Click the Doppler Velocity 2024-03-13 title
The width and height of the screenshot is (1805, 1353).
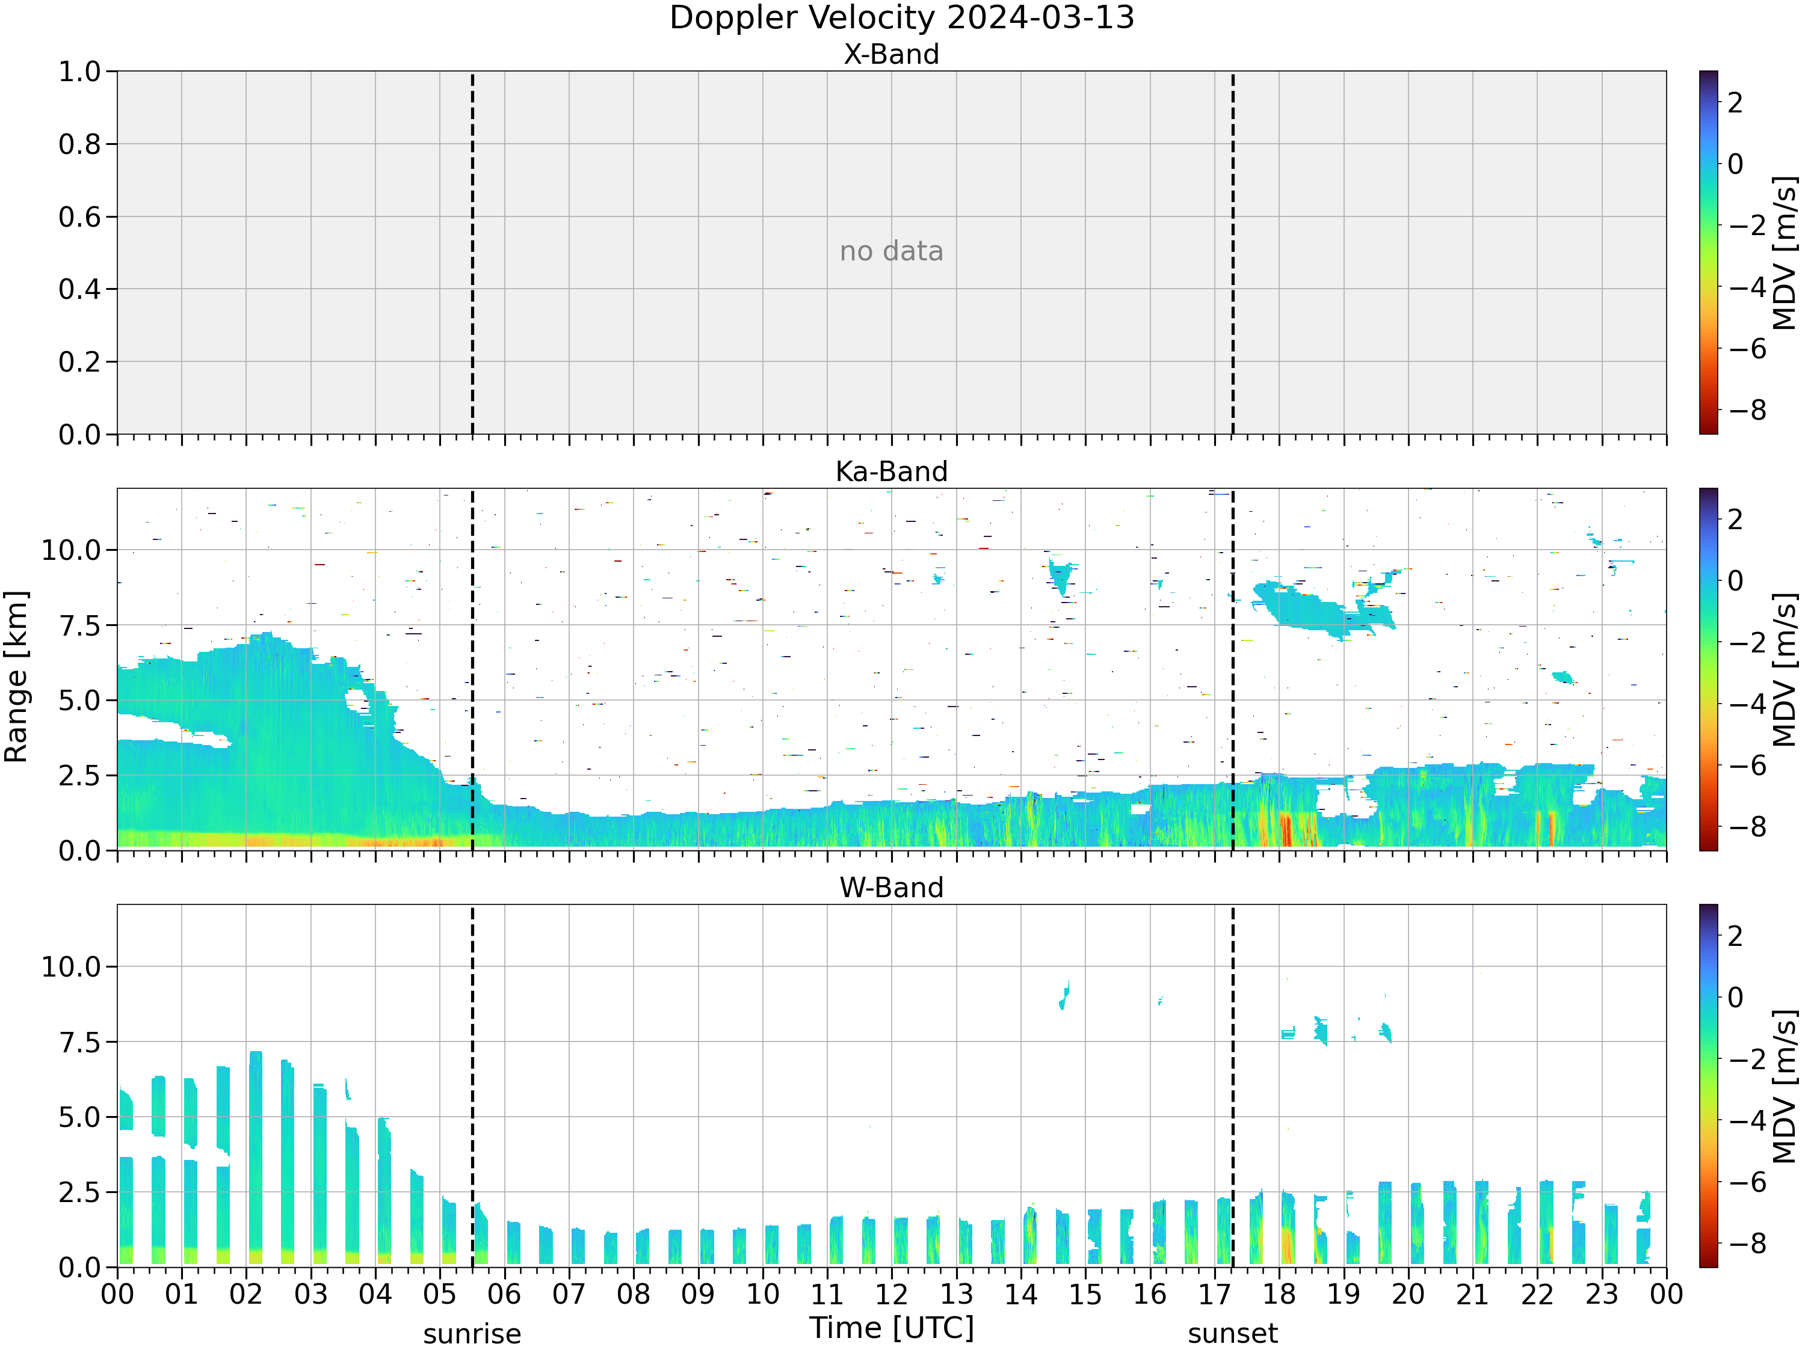click(902, 18)
